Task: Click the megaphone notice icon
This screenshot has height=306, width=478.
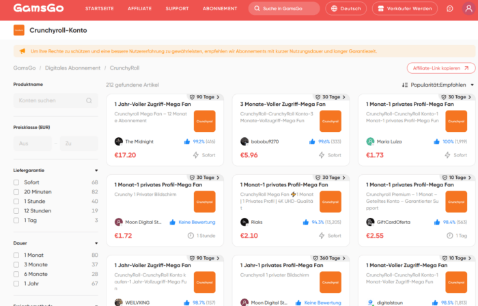Action: click(23, 51)
